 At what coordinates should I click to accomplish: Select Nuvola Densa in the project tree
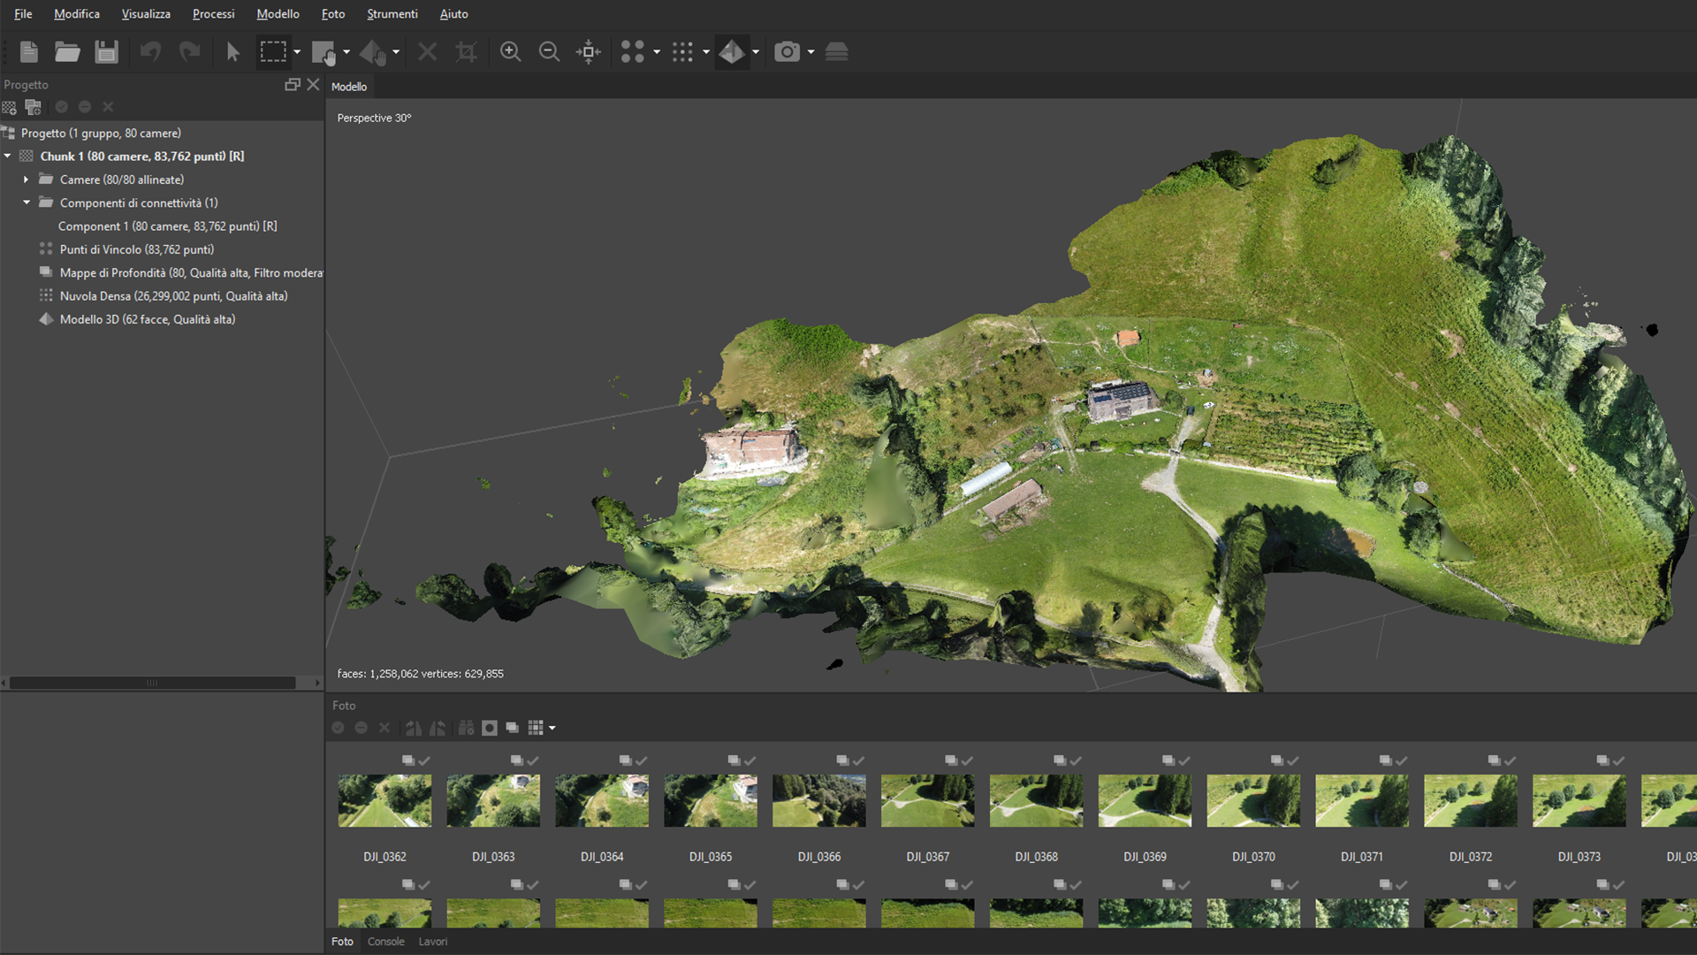[x=174, y=295]
